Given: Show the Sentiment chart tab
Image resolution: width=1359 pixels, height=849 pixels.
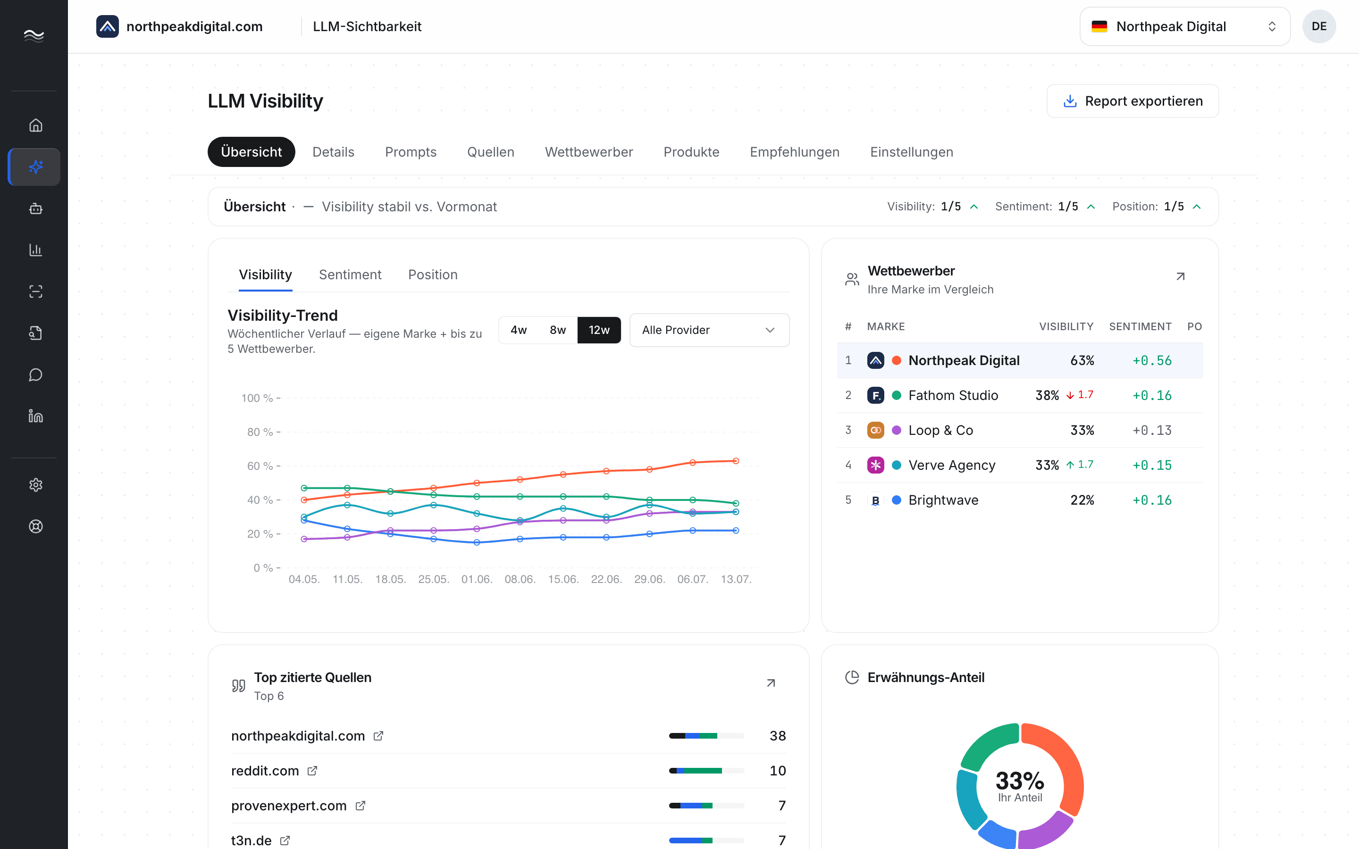Looking at the screenshot, I should (350, 275).
